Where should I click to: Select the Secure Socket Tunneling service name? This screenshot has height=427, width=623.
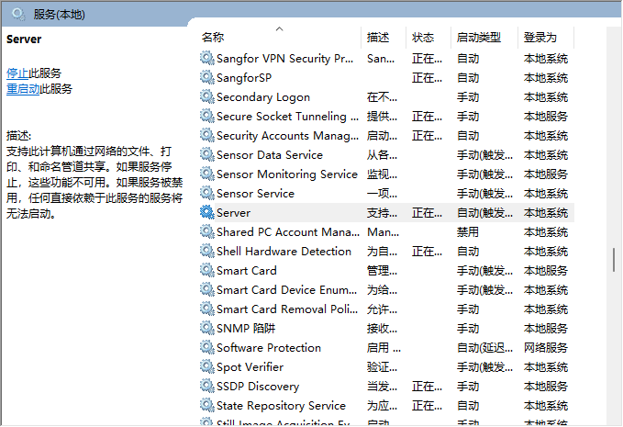(287, 117)
